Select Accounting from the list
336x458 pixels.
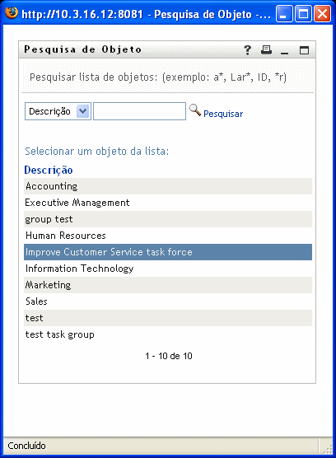[x=168, y=186]
